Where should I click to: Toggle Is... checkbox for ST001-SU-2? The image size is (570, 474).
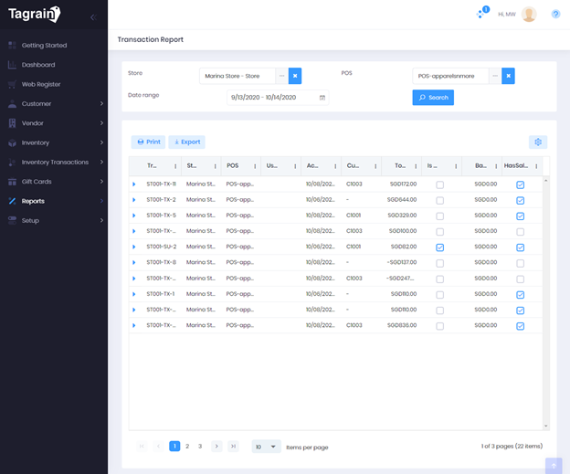[x=440, y=248]
